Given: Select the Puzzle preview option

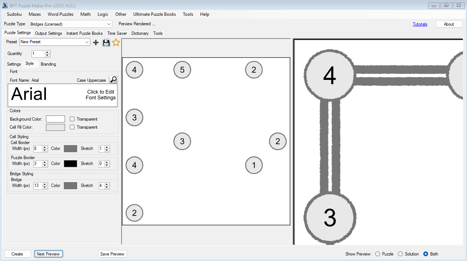Looking at the screenshot, I should click(377, 254).
